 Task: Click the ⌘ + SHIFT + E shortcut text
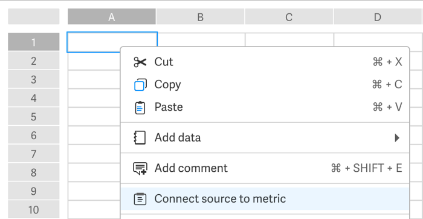(x=367, y=168)
